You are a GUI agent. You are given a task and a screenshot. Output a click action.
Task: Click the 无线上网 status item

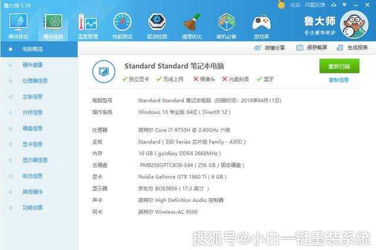(x=170, y=79)
